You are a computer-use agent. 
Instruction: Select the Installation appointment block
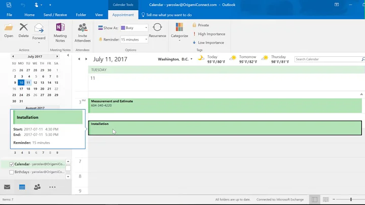coord(225,128)
